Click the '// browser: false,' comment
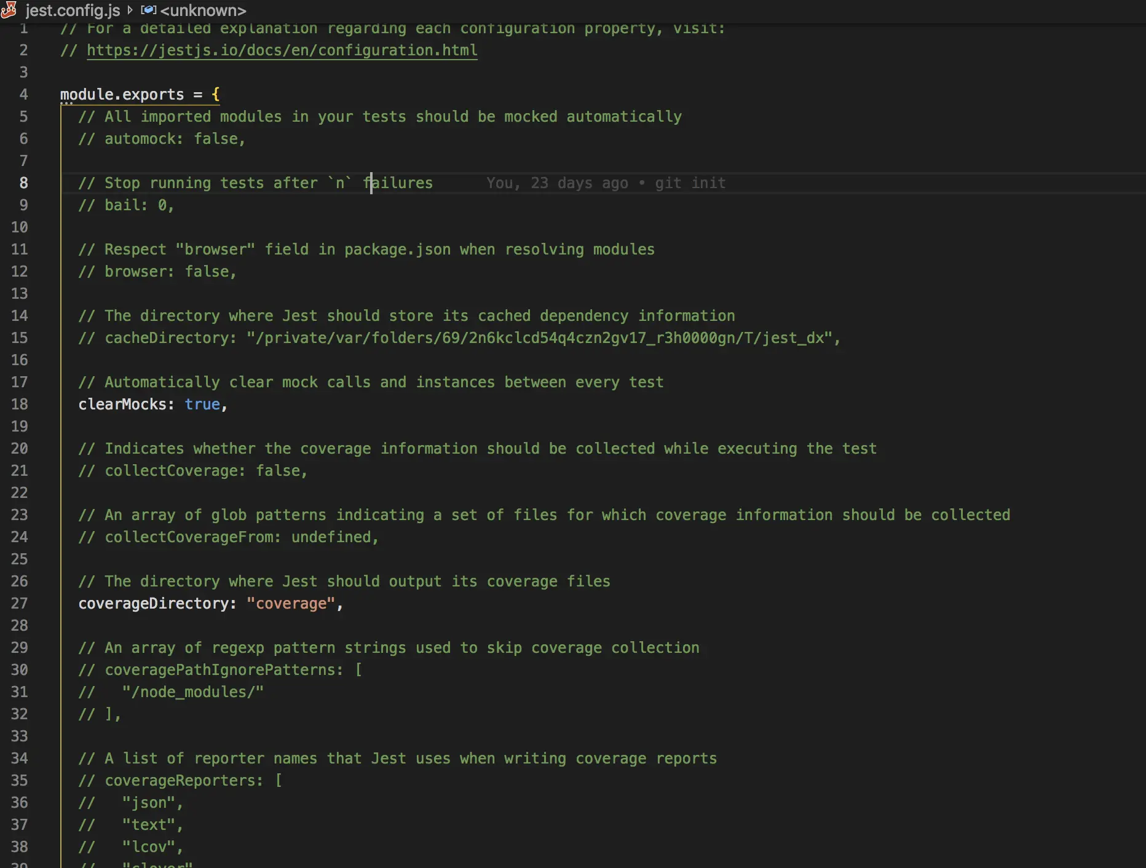This screenshot has height=868, width=1146. [x=157, y=272]
